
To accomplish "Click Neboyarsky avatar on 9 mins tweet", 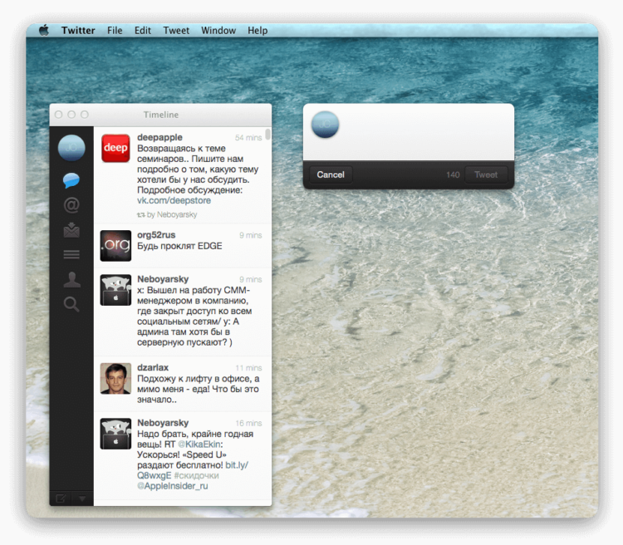I will 115,290.
